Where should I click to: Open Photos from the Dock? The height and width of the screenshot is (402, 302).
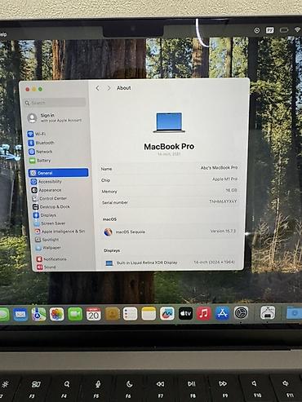coord(57,315)
